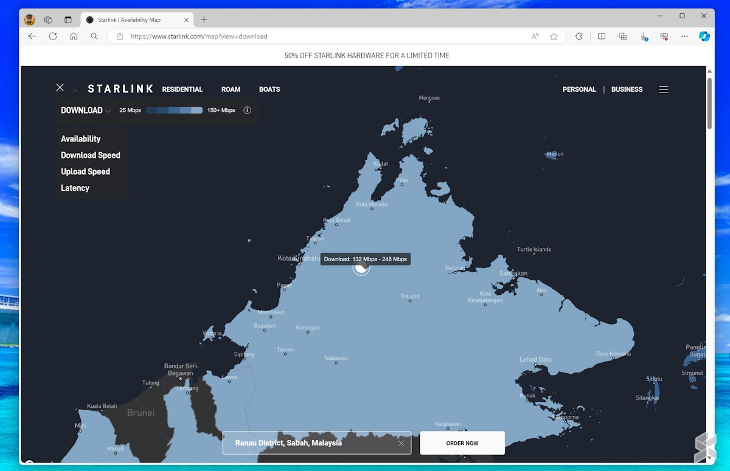The height and width of the screenshot is (471, 730).
Task: Open the hamburger menu on Starlink
Action: click(x=663, y=89)
